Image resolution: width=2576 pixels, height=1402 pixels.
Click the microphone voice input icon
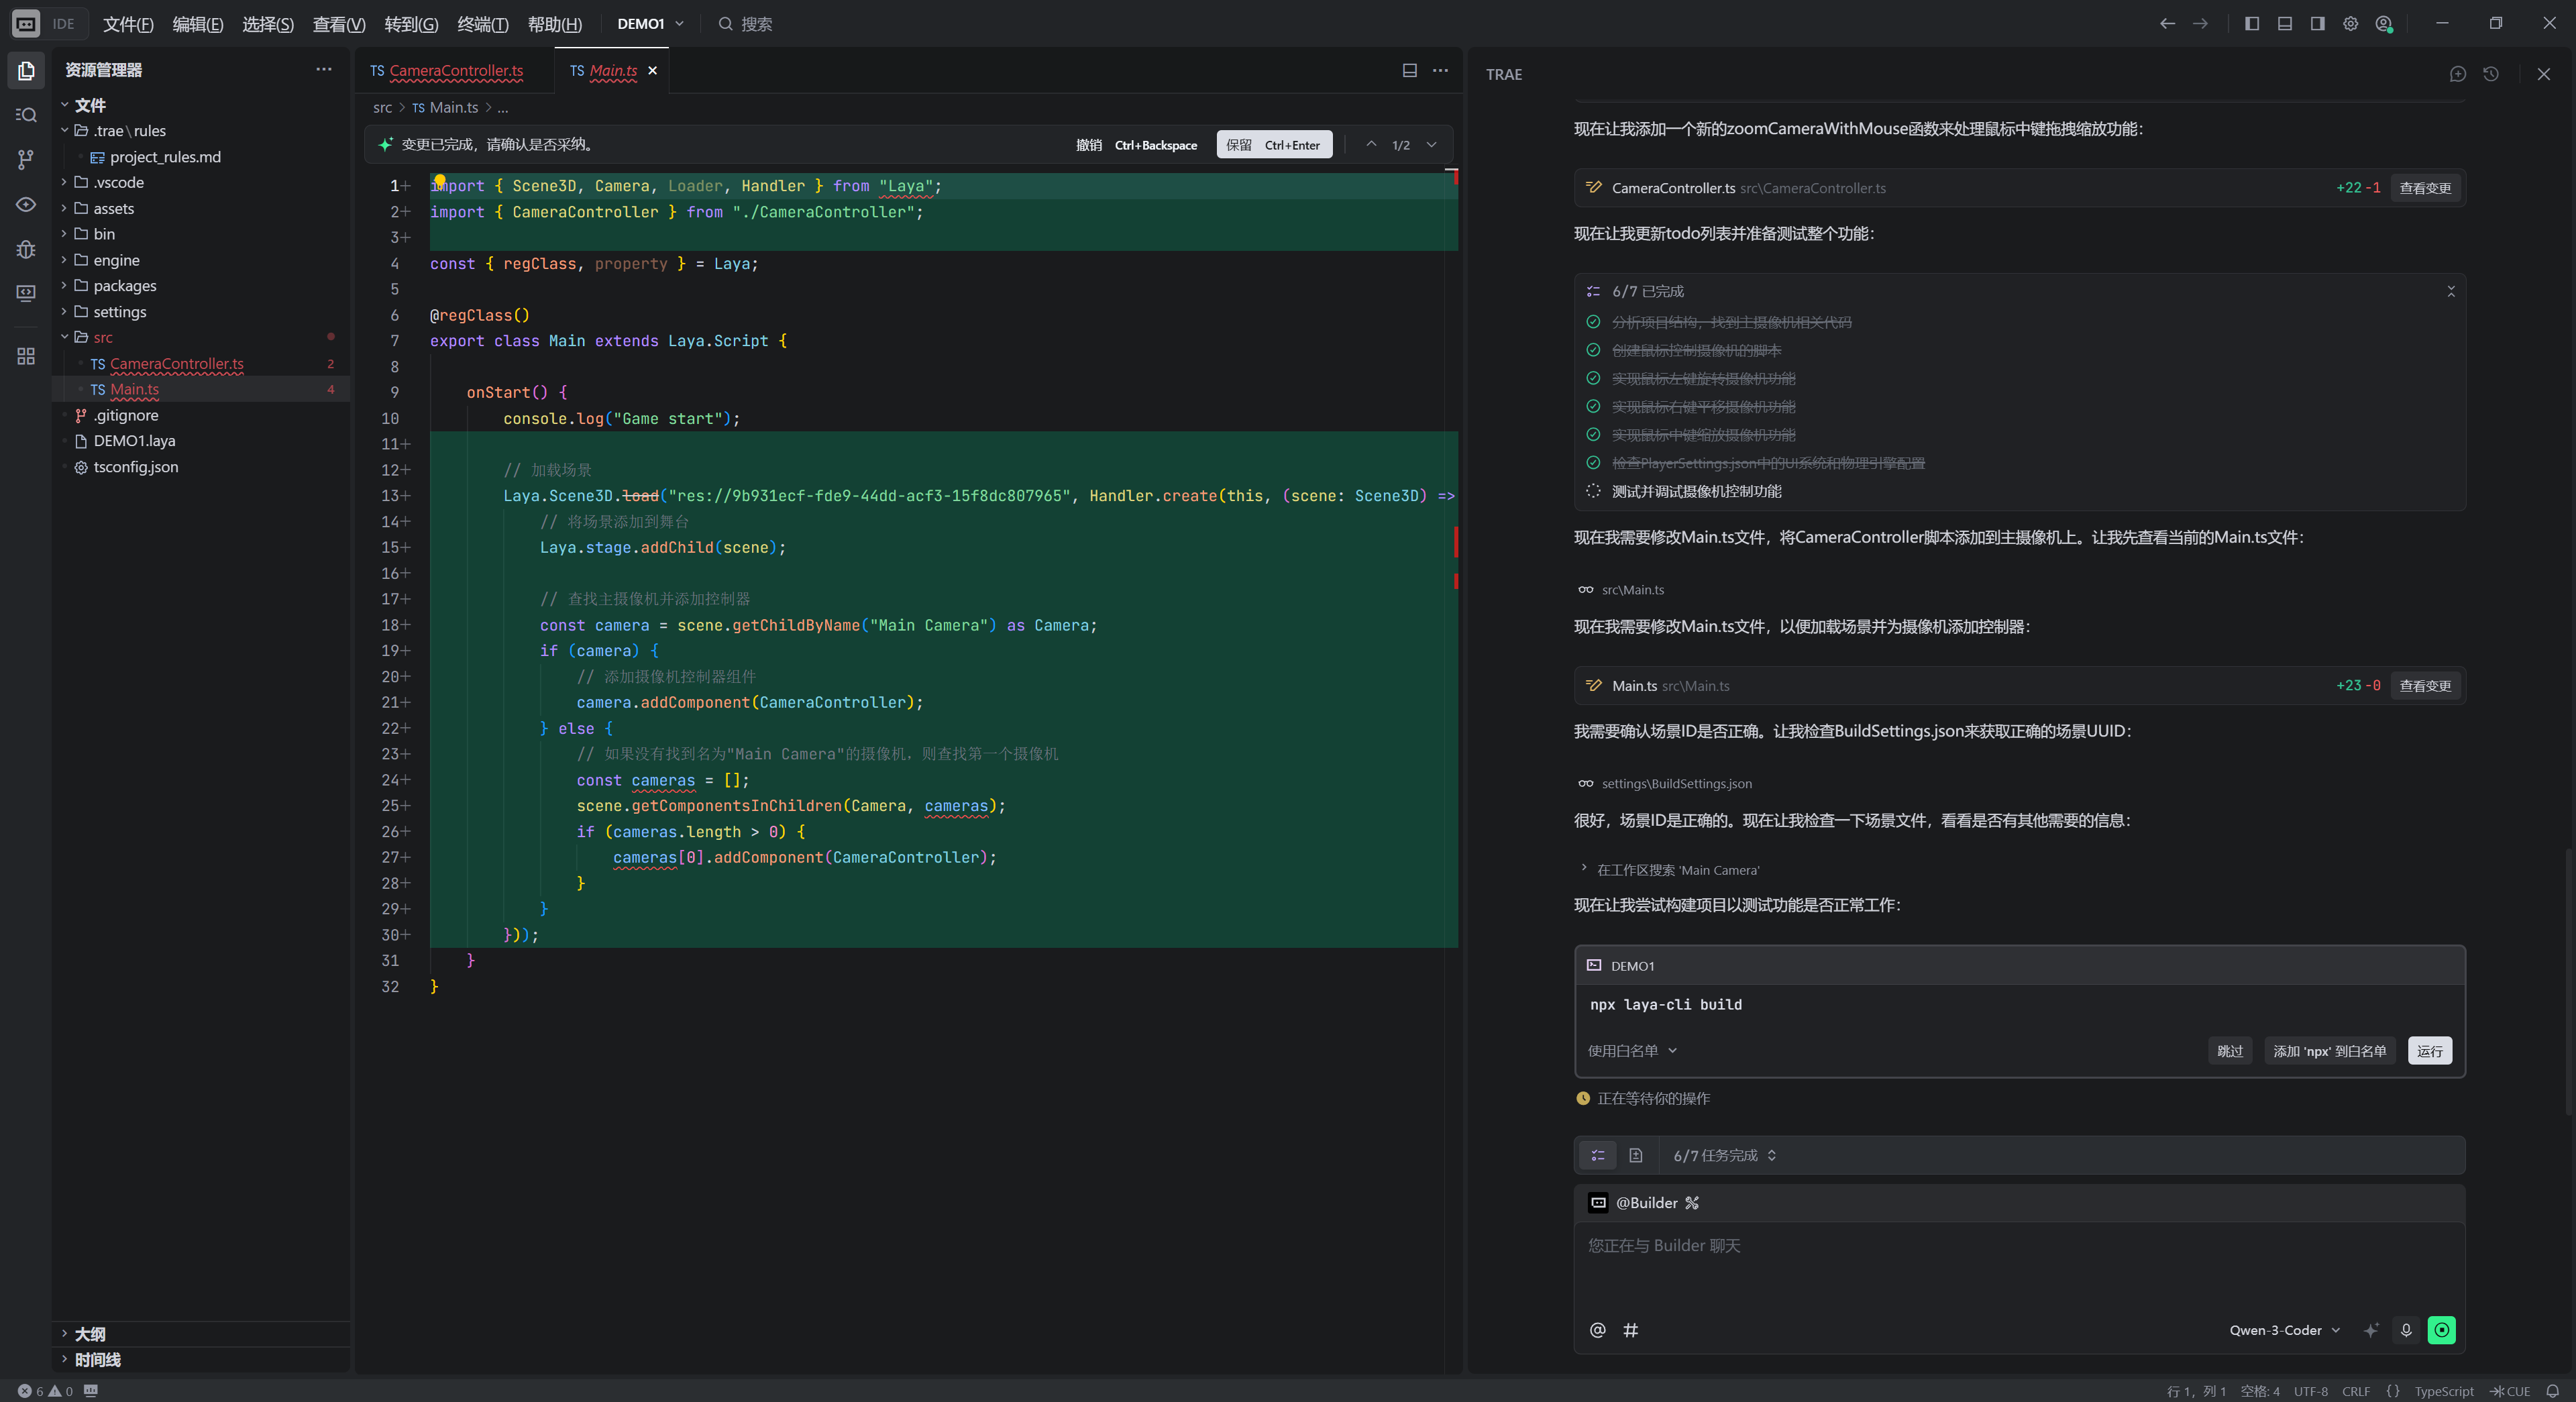pos(2406,1330)
